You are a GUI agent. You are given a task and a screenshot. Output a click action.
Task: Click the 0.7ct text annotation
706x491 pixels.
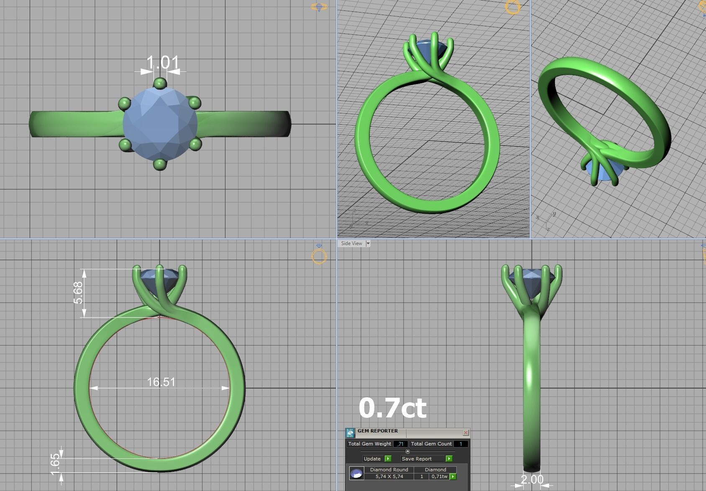[x=392, y=408]
